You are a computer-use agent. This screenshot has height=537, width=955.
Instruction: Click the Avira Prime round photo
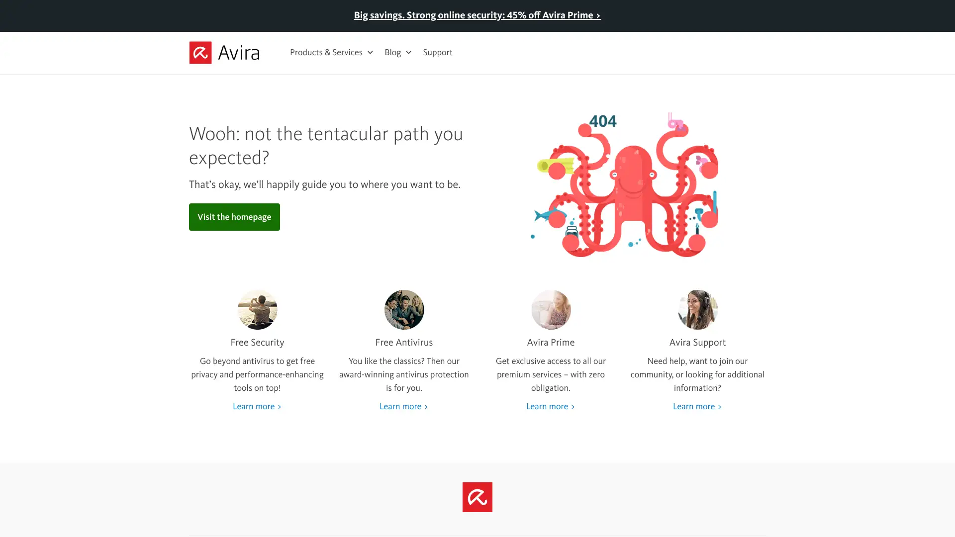(x=551, y=309)
